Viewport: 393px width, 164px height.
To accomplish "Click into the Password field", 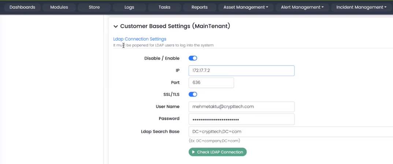I will (241, 119).
